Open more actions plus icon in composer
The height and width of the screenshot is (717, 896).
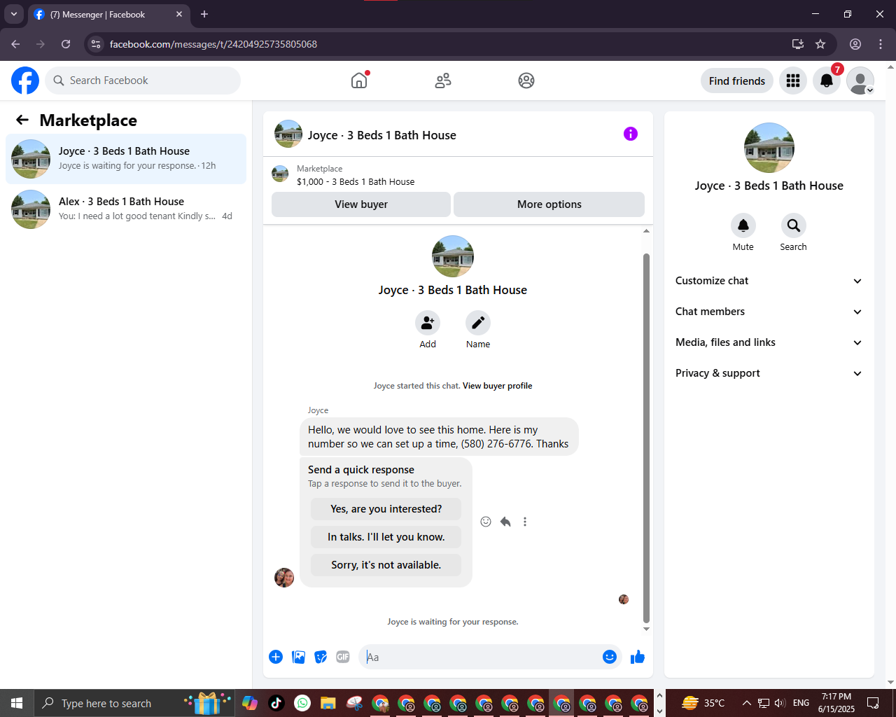[x=276, y=657]
